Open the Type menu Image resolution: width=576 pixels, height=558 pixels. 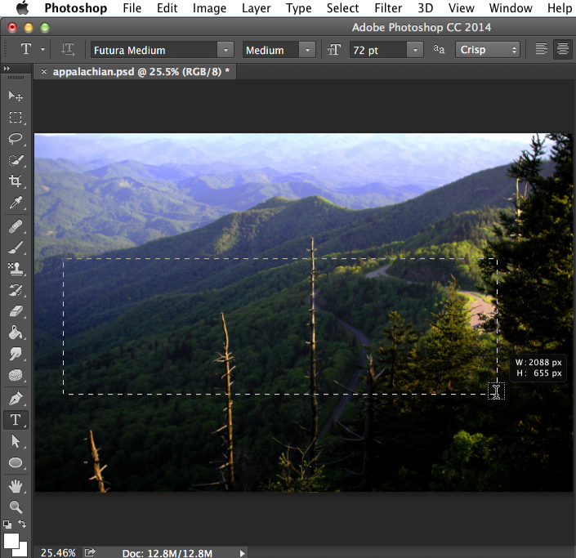point(299,8)
